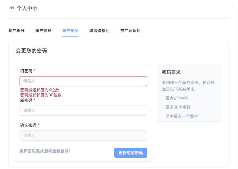This screenshot has width=238, height=169.
Task: Click the 新密码 input field
Action: coord(83,111)
